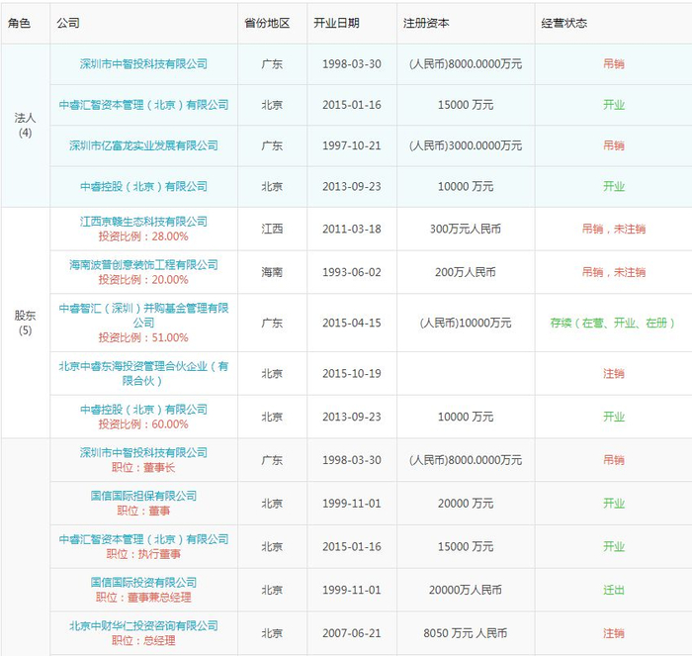Screen dimensions: 692x656
Task: Click the 公司 column header
Action: click(68, 23)
